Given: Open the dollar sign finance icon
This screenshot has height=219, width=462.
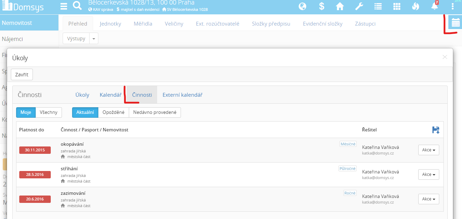Looking at the screenshot, I should pos(322,6).
